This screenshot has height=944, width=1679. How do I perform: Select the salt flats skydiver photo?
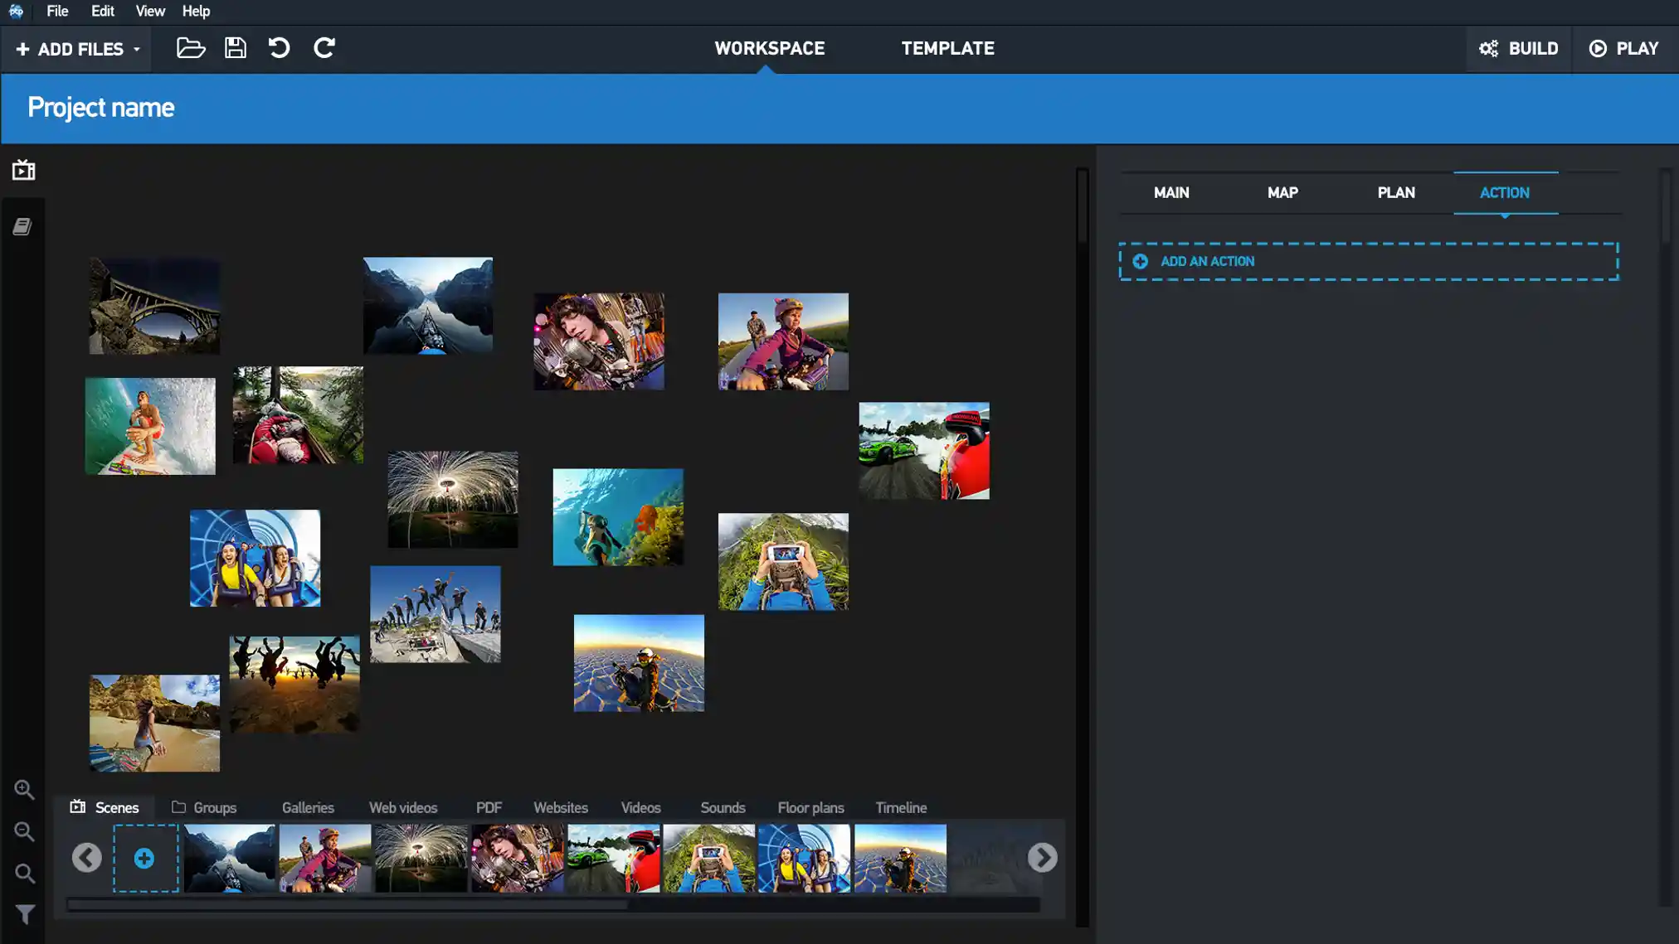click(639, 663)
